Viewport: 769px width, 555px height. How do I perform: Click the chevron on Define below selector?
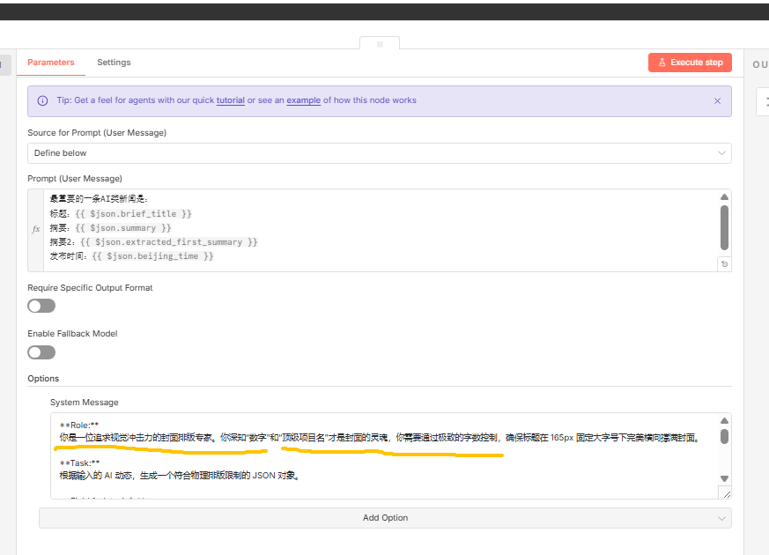coord(721,153)
